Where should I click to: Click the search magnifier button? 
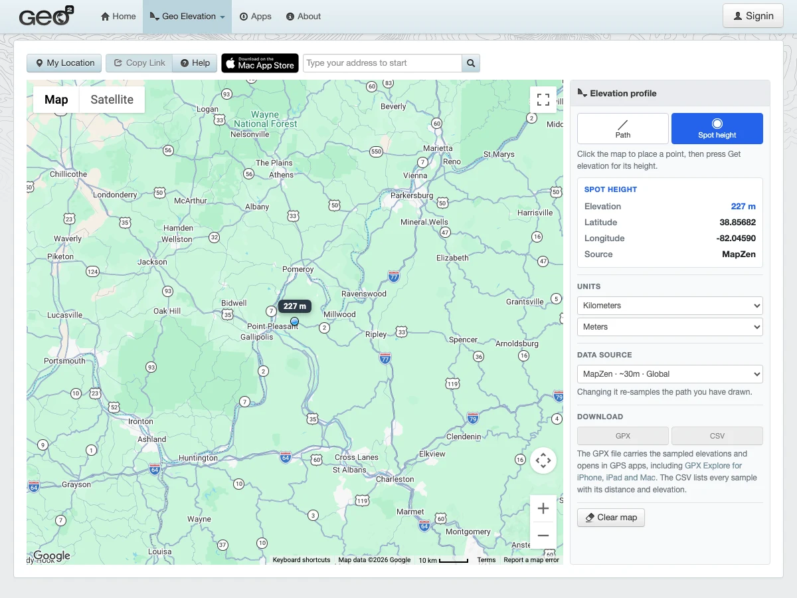pyautogui.click(x=471, y=63)
